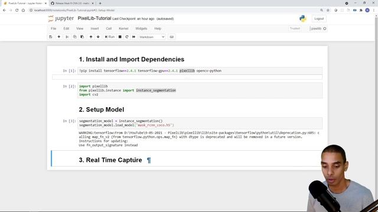Click the Logout button

click(319, 19)
